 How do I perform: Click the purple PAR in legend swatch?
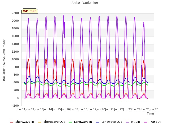point(127,122)
